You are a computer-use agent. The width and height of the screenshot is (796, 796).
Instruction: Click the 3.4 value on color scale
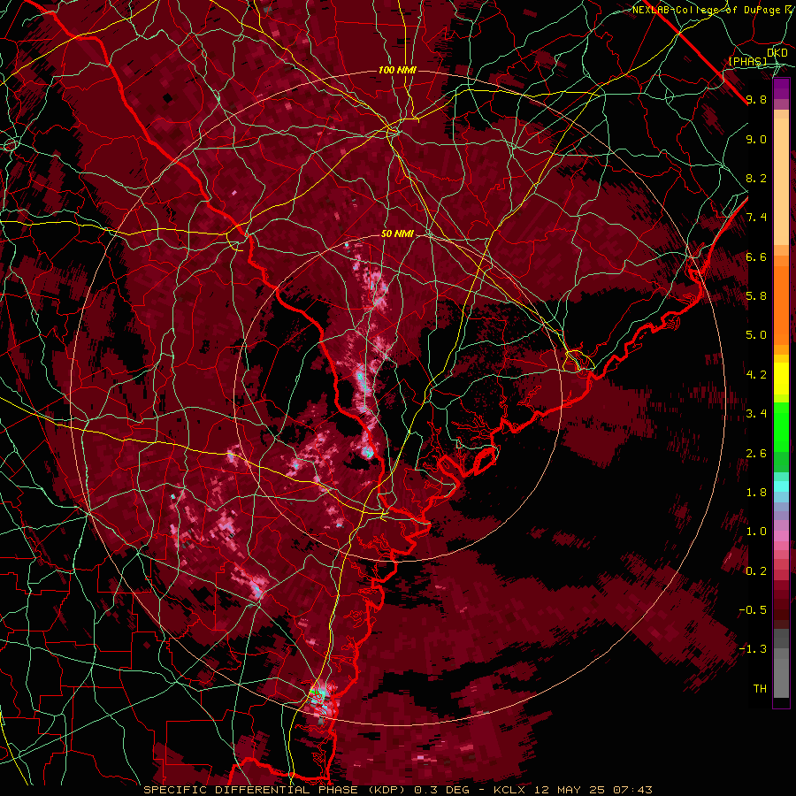[x=756, y=413]
